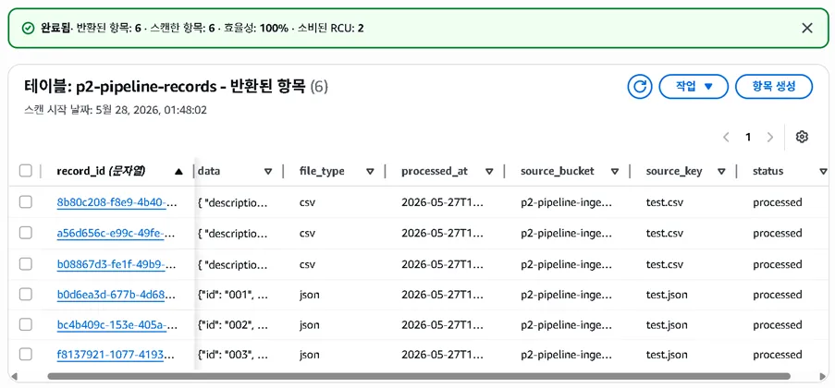Sort by the file_type column arrow
The image size is (835, 388).
[x=370, y=172]
